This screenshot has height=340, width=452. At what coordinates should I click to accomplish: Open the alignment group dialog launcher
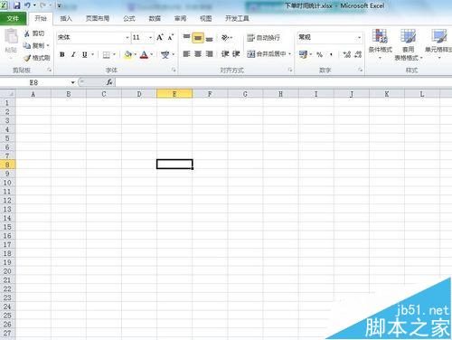click(290, 70)
